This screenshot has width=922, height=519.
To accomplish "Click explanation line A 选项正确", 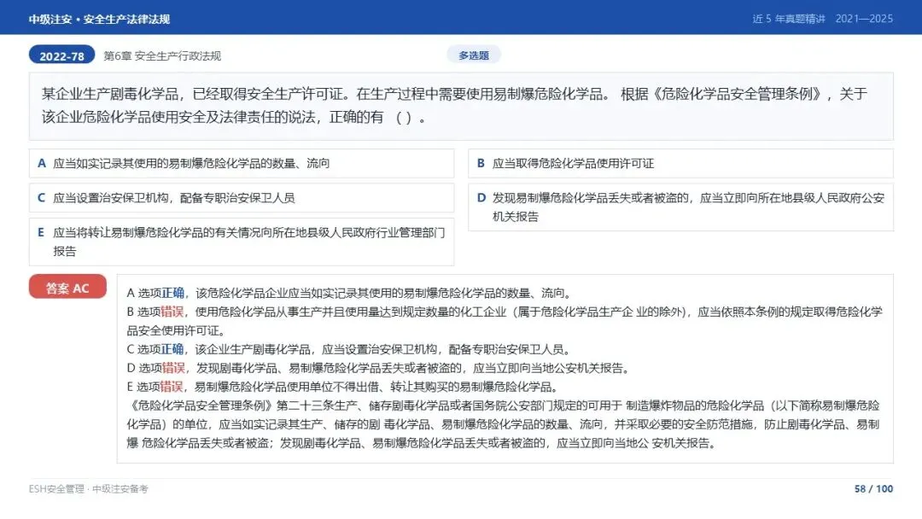I will 349,293.
